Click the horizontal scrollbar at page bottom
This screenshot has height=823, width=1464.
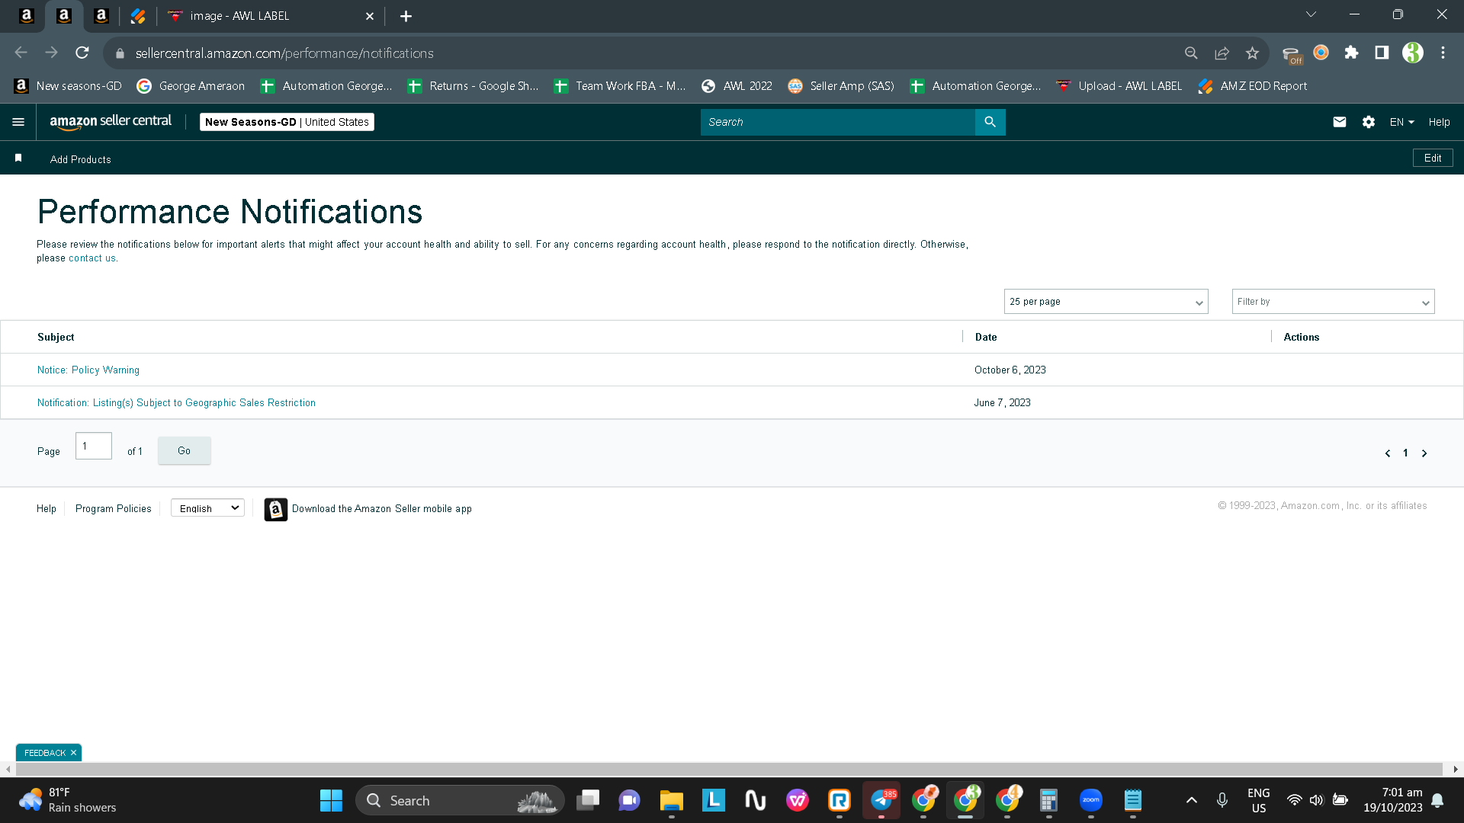729,770
